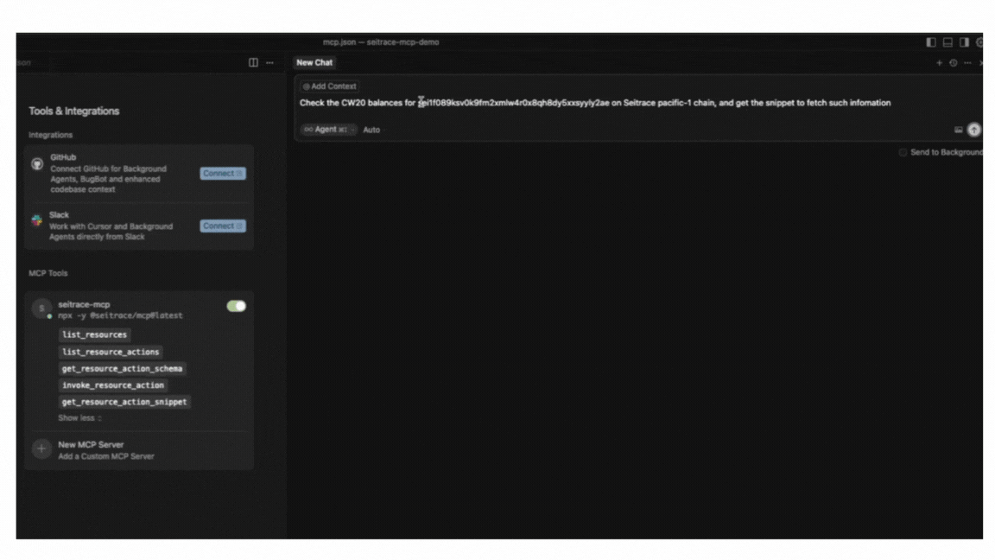Image resolution: width=995 pixels, height=560 pixels.
Task: Check the Send to Background option
Action: click(903, 152)
